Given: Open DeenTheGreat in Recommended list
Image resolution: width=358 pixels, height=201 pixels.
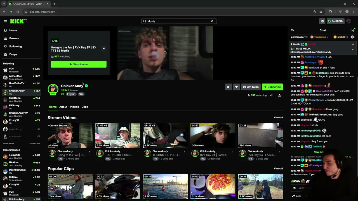Looking at the screenshot, I should click(21, 171).
